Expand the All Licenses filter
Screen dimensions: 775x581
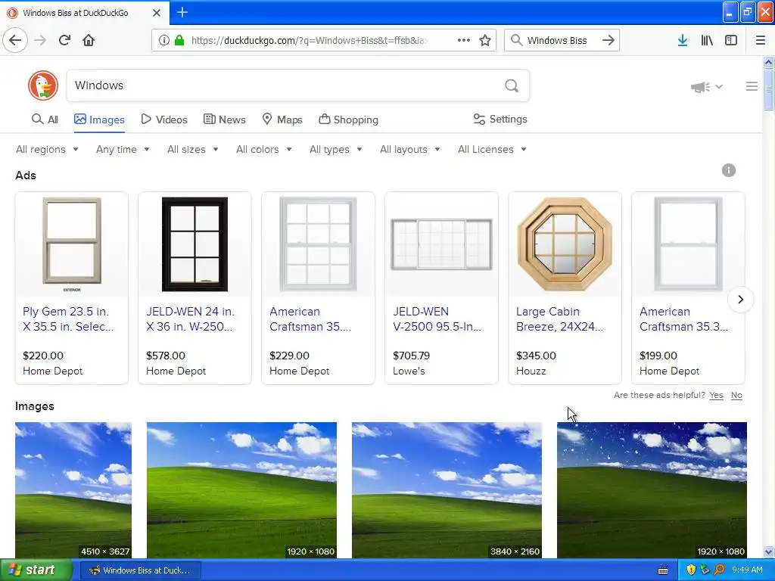point(492,149)
